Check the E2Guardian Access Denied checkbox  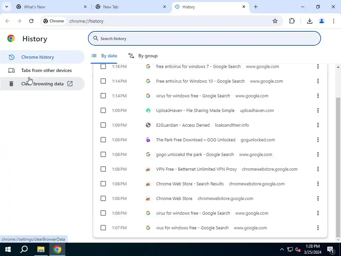tap(103, 125)
